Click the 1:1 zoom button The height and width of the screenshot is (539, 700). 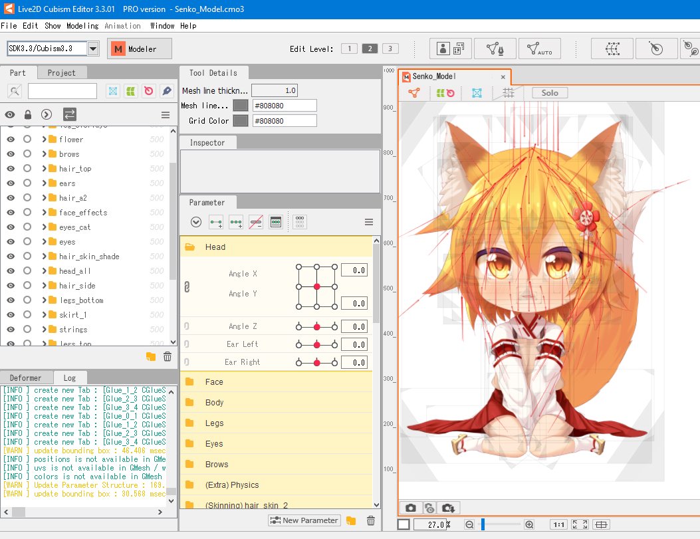click(559, 525)
